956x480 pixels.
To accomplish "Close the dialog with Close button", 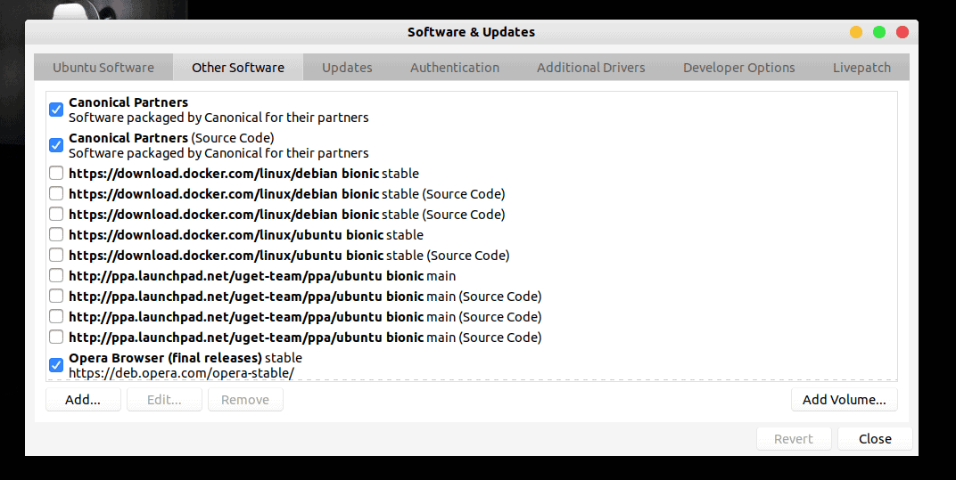I will [x=875, y=438].
